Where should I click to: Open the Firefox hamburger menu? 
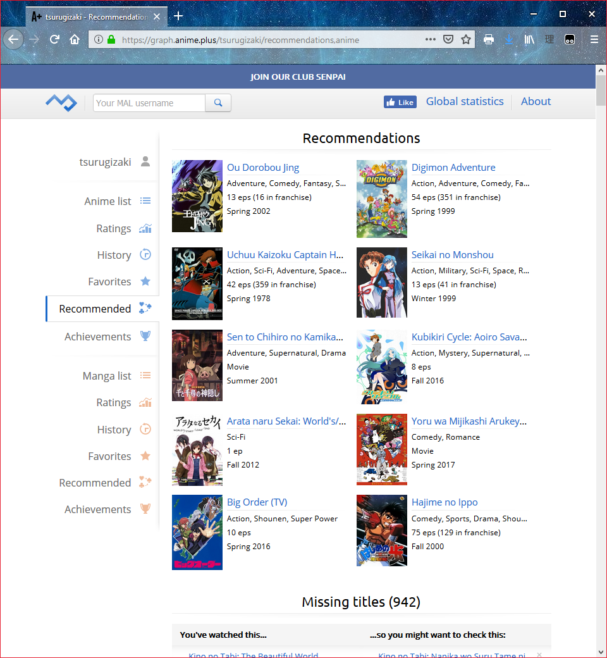594,39
